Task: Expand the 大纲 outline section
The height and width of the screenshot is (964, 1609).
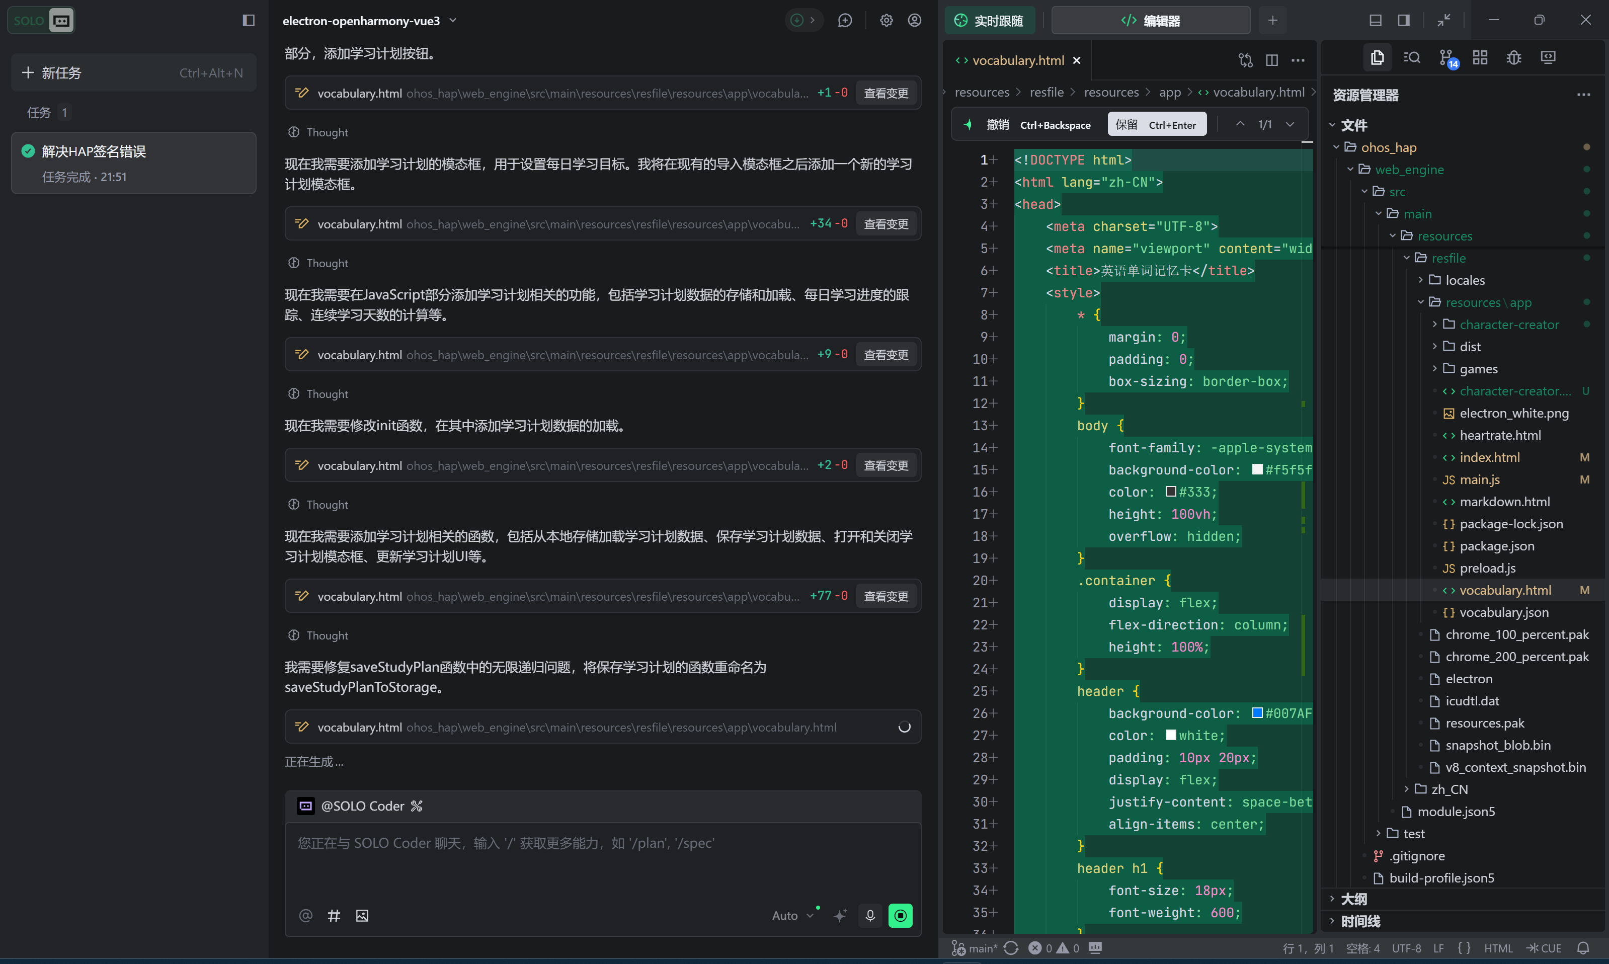Action: coord(1354,899)
